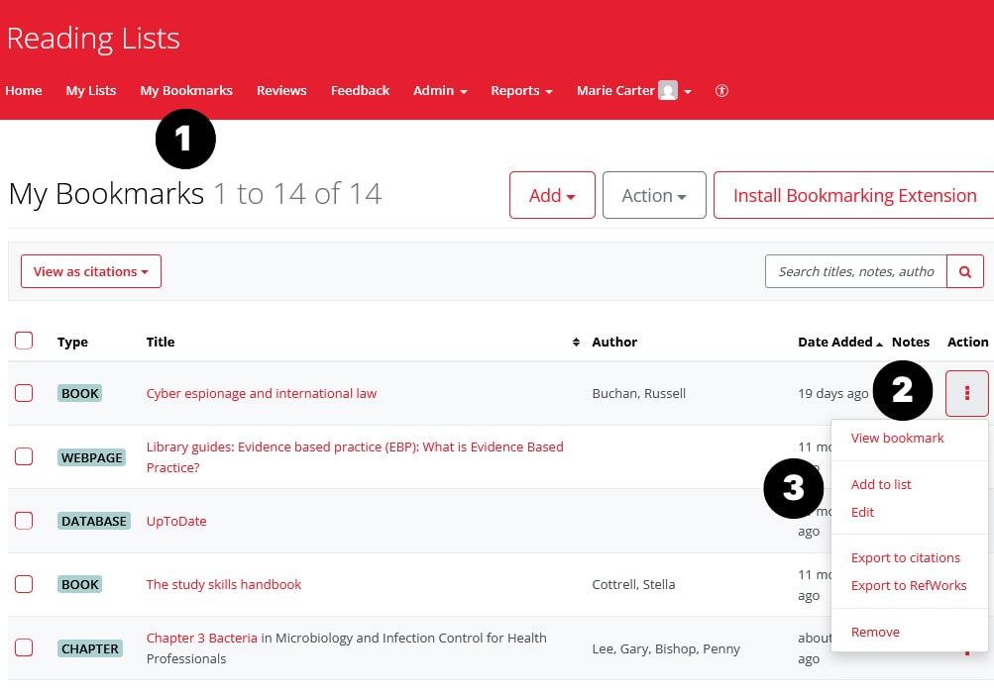The width and height of the screenshot is (994, 693).
Task: Select Export to RefWorks menu option
Action: [909, 585]
